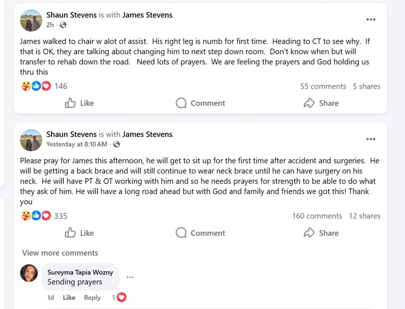
Task: View the 12 shares list
Action: click(x=364, y=216)
